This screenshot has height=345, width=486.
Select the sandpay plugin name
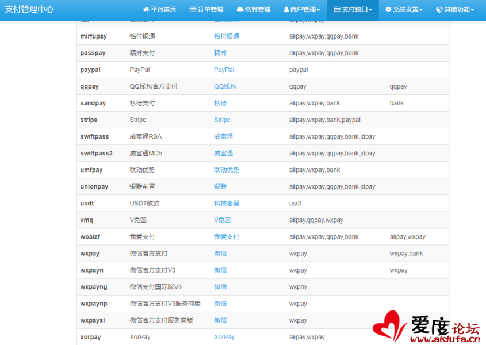(x=93, y=103)
